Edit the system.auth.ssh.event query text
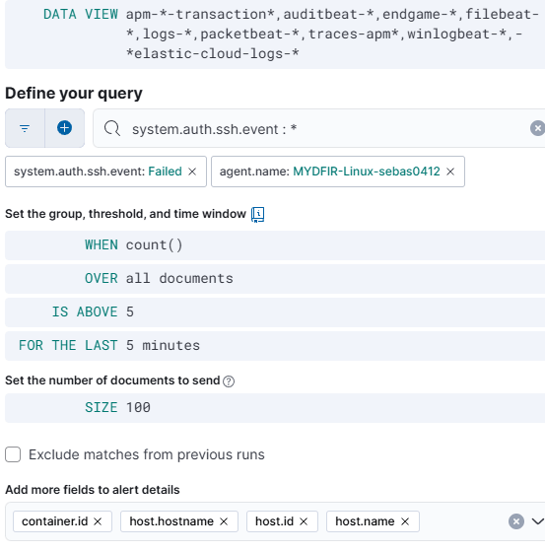 (x=320, y=129)
